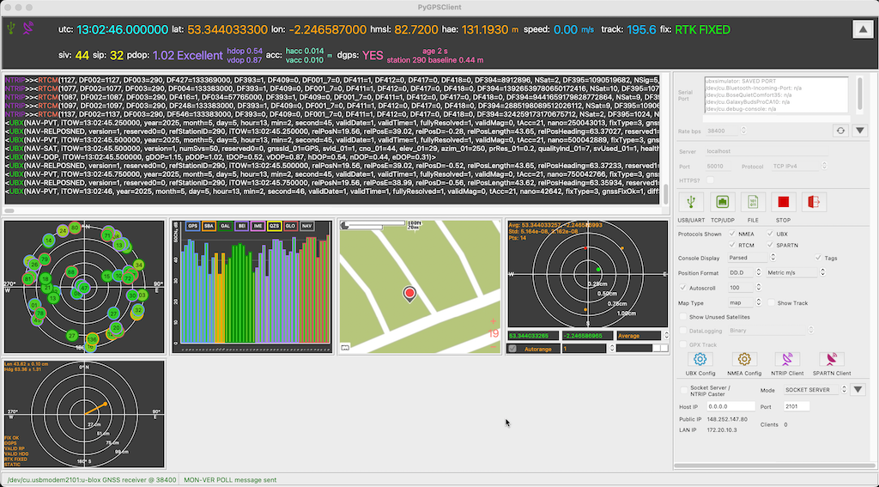The image size is (879, 487).
Task: Click the console horizontal scrollbar
Action: [x=9, y=211]
